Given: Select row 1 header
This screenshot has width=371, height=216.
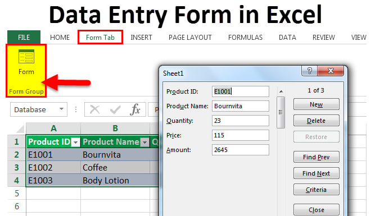Looking at the screenshot, I should 16,141.
